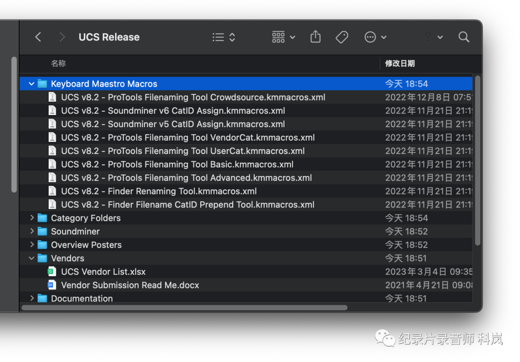Click '今天 18:54' date of Category Folders
The width and height of the screenshot is (520, 362).
[x=406, y=218]
